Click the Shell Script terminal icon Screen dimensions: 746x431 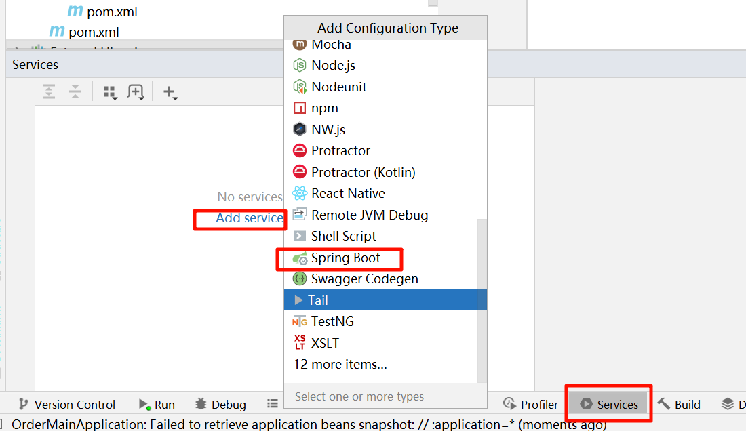coord(299,237)
